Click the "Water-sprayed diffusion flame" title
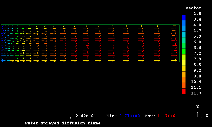This screenshot has height=127, width=212. click(x=63, y=123)
